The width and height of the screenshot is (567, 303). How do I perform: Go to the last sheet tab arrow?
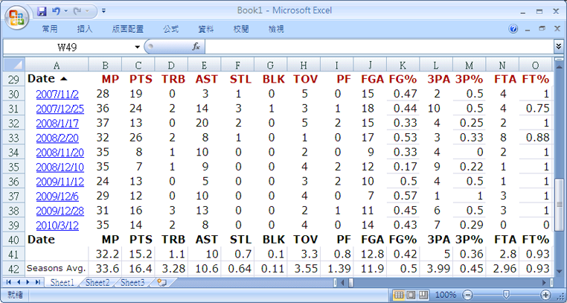coord(37,282)
